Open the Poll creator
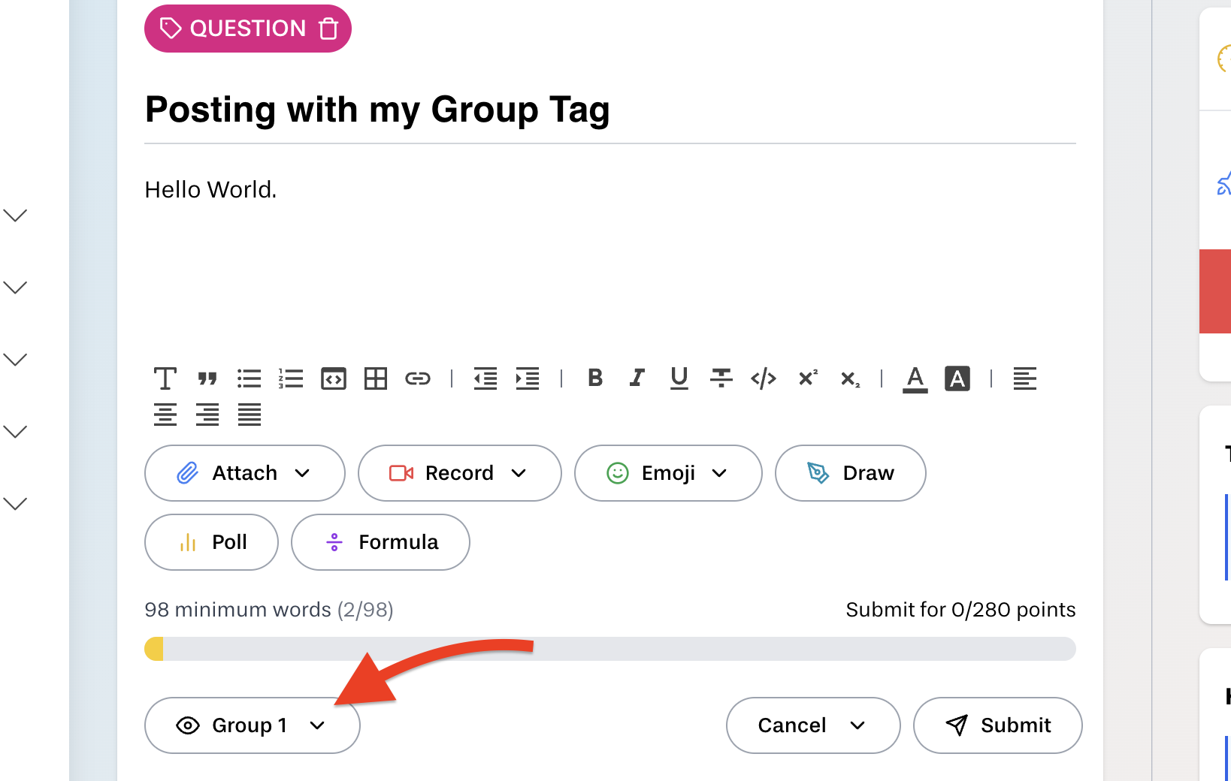 coord(211,542)
